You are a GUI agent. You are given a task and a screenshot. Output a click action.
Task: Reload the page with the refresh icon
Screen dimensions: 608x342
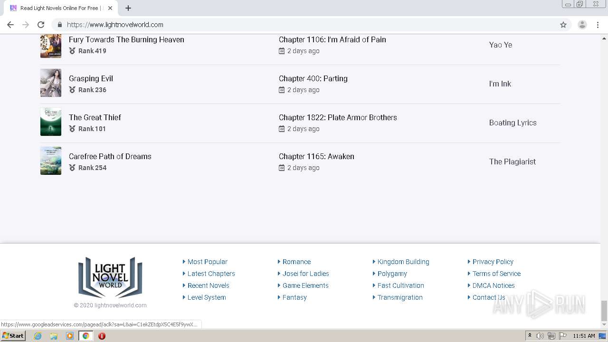(41, 25)
